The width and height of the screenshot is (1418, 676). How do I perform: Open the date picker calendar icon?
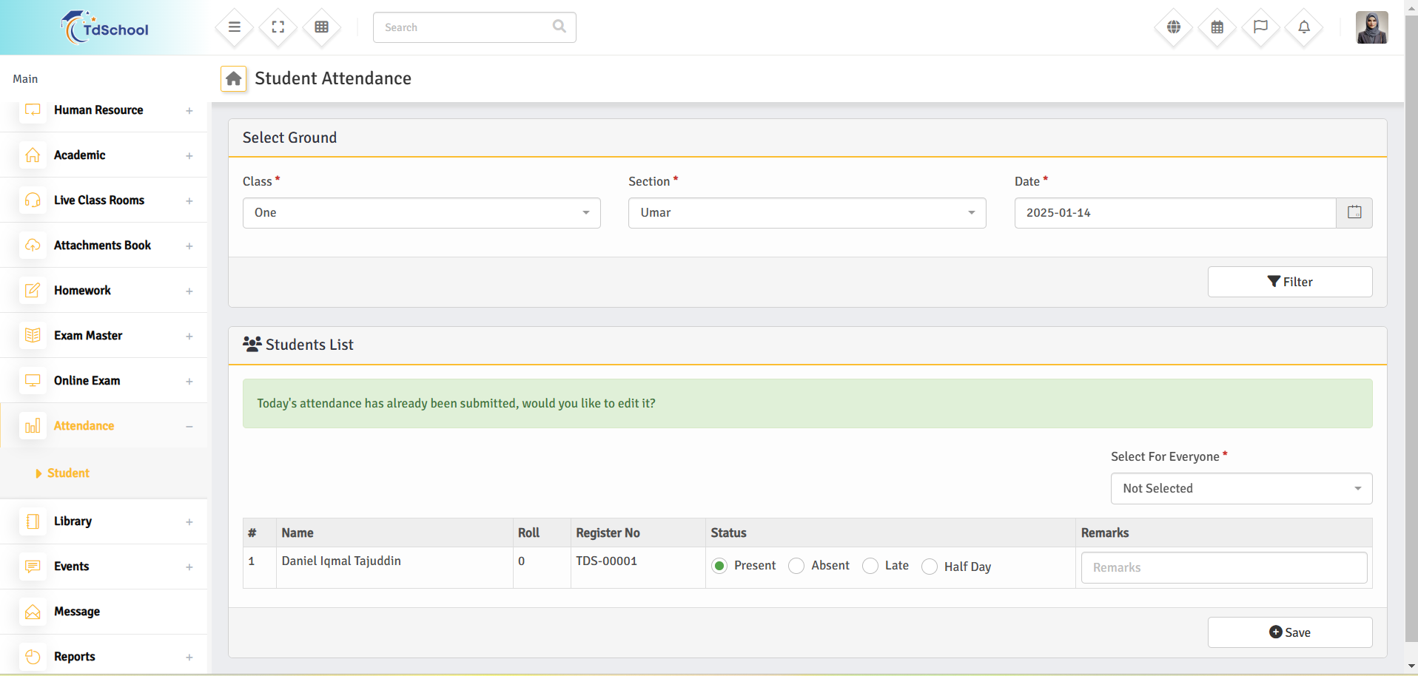click(x=1354, y=213)
